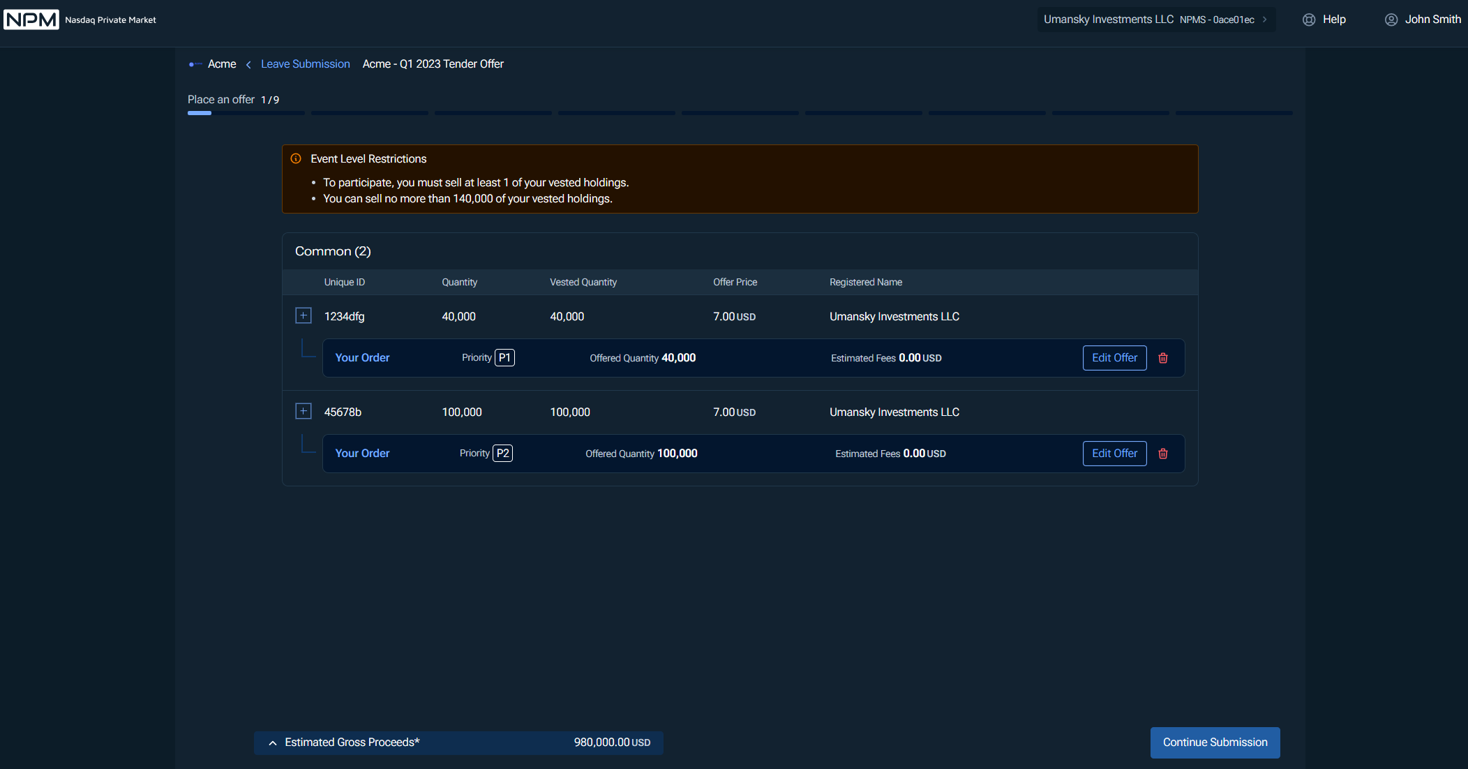Click the Help lifebuoy icon
This screenshot has width=1468, height=769.
1309,20
